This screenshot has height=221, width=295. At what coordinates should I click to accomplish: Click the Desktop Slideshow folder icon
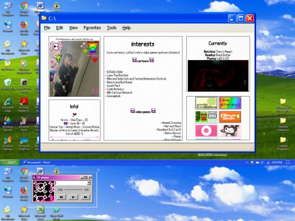[x=283, y=124]
